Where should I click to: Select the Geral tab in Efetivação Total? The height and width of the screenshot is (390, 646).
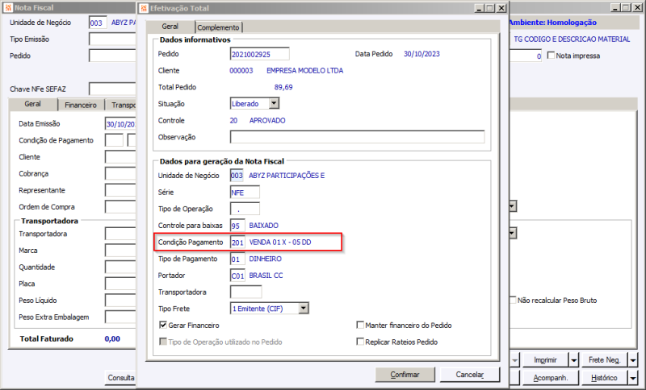pos(170,27)
